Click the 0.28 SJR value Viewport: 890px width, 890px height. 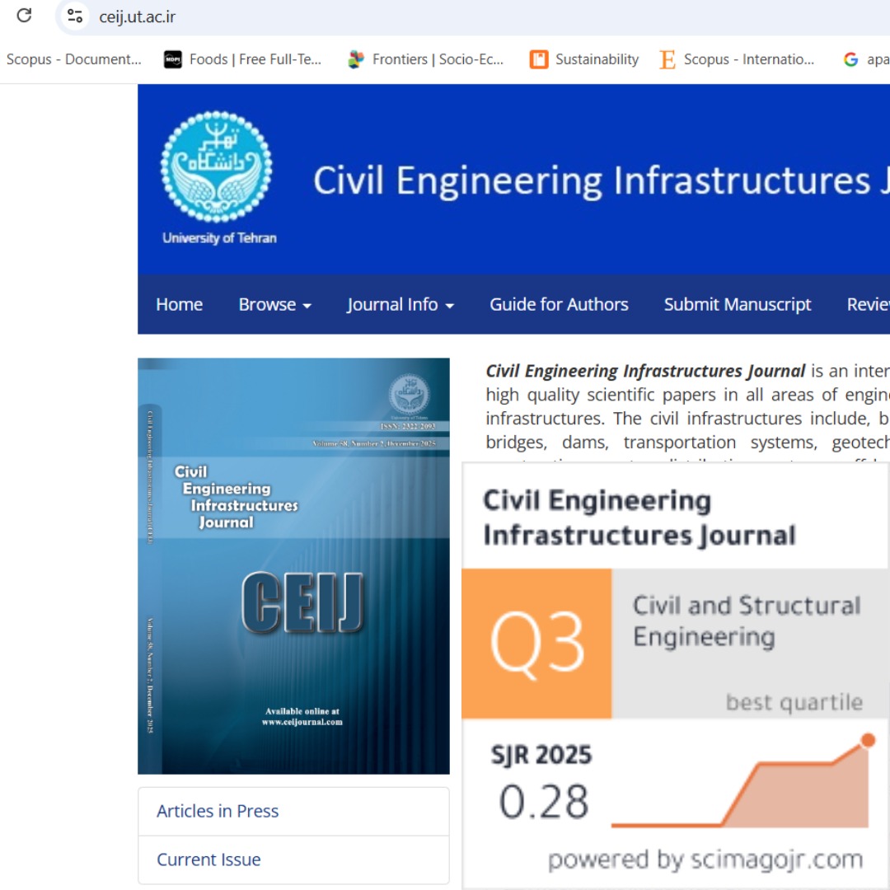(x=543, y=802)
